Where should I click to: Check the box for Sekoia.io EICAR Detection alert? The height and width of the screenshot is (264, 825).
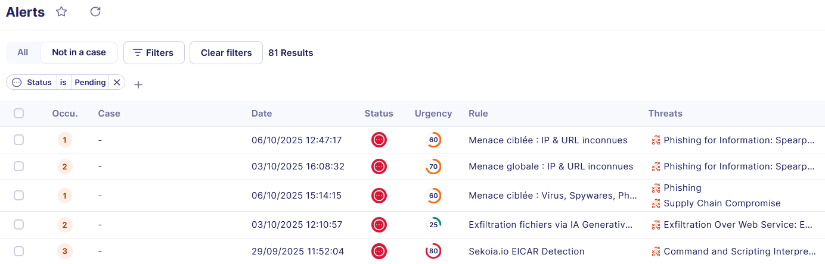(19, 252)
